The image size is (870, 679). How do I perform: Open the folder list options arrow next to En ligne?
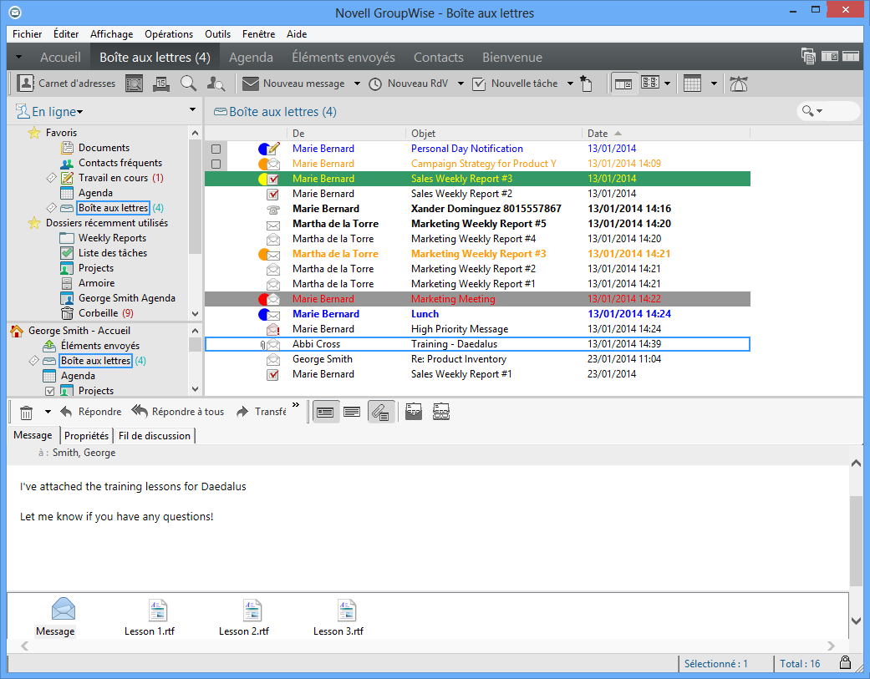click(x=192, y=109)
